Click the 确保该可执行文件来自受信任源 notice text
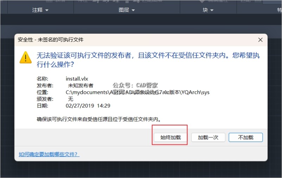Viewport: 282px width, 178px height. point(98,119)
